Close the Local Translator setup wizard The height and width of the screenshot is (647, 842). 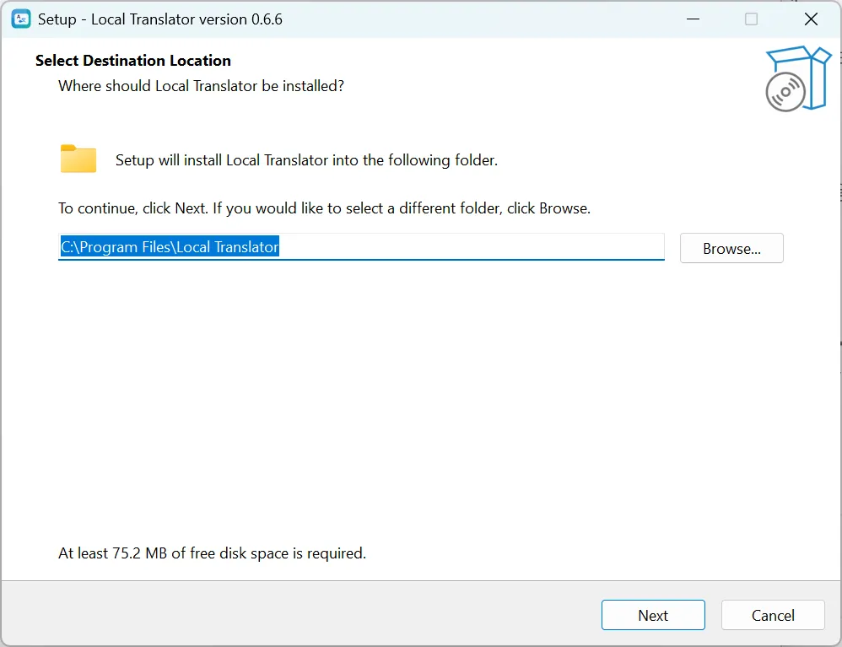point(811,19)
